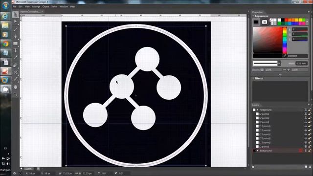Open Internet Explorer from the taskbar

[x=5, y=16]
